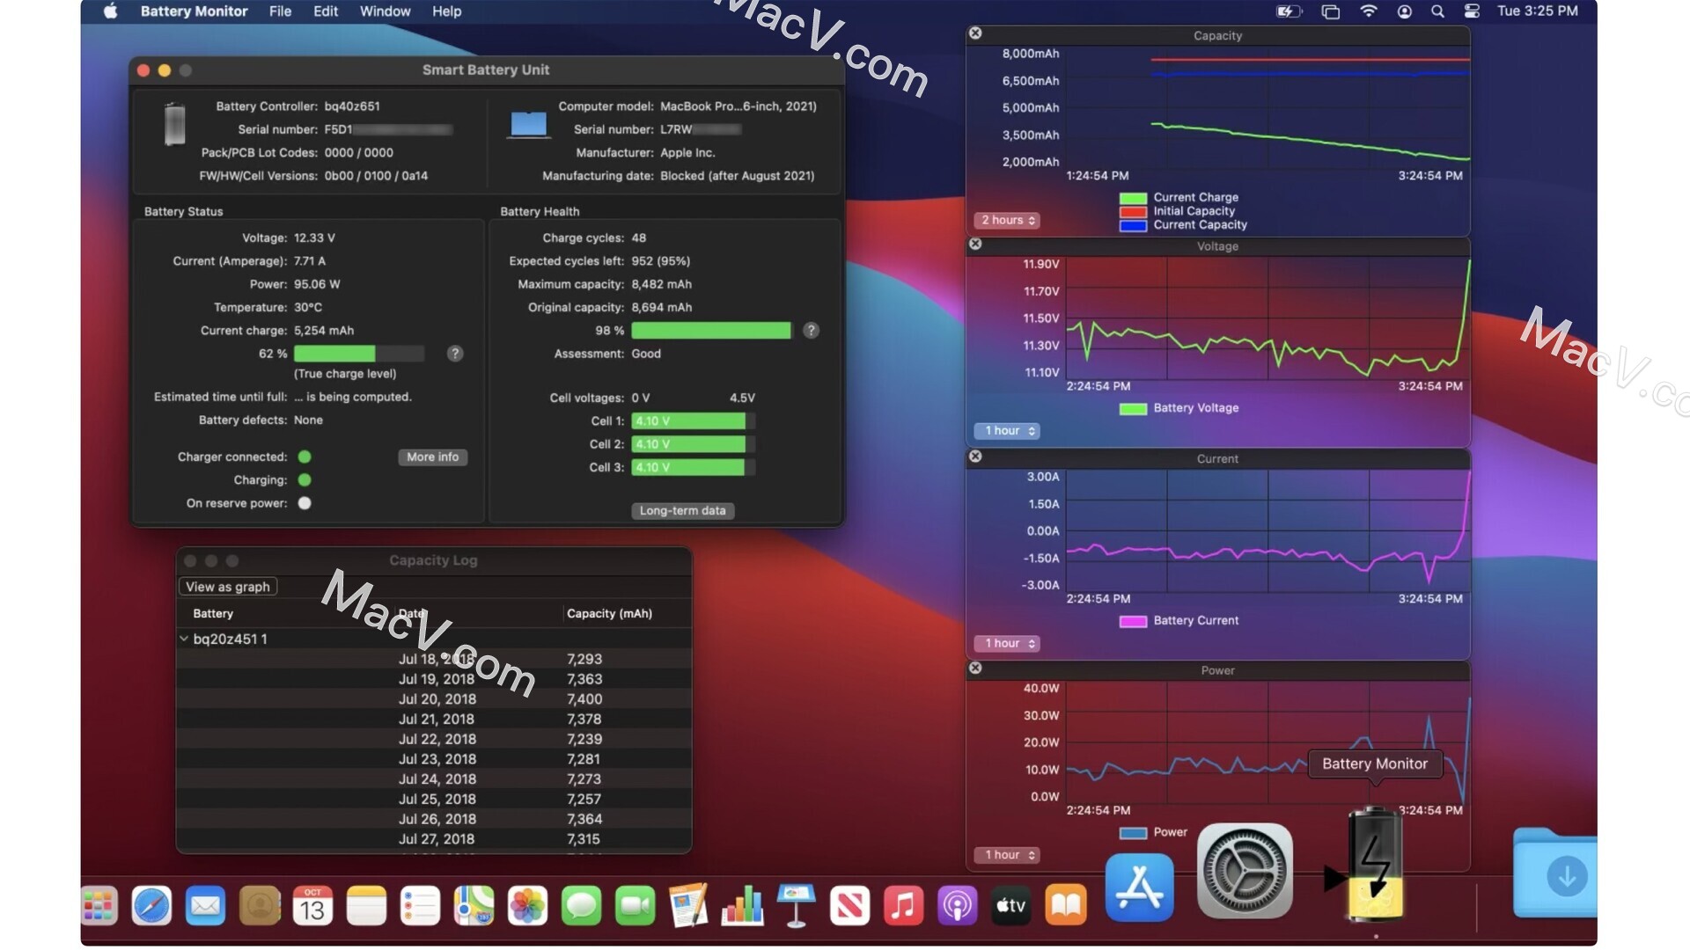Open System Preferences gear in Dock
The height and width of the screenshot is (950, 1690).
tap(1245, 871)
